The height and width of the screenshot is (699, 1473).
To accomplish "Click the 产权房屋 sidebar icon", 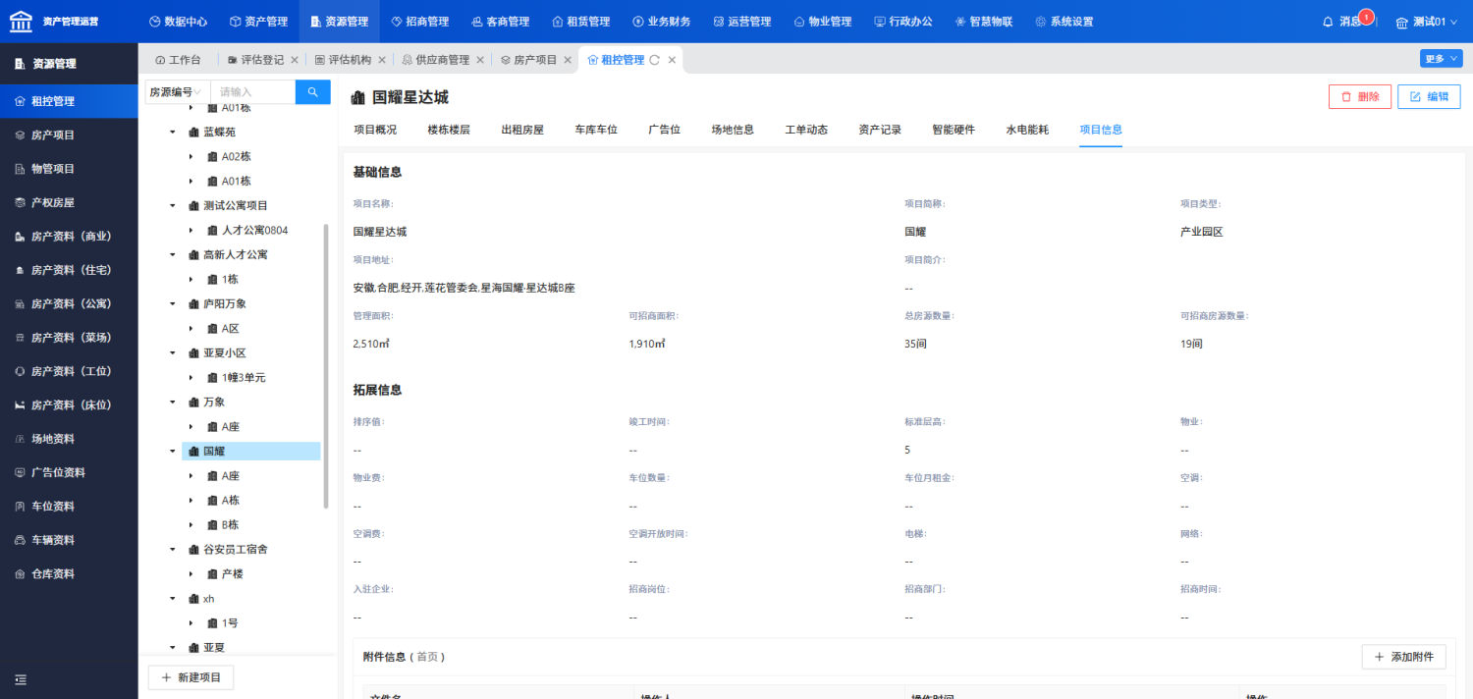I will pyautogui.click(x=20, y=203).
